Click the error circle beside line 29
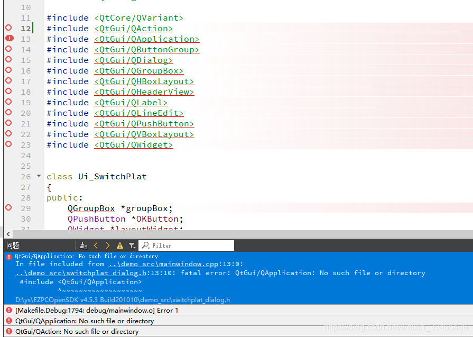 point(9,207)
